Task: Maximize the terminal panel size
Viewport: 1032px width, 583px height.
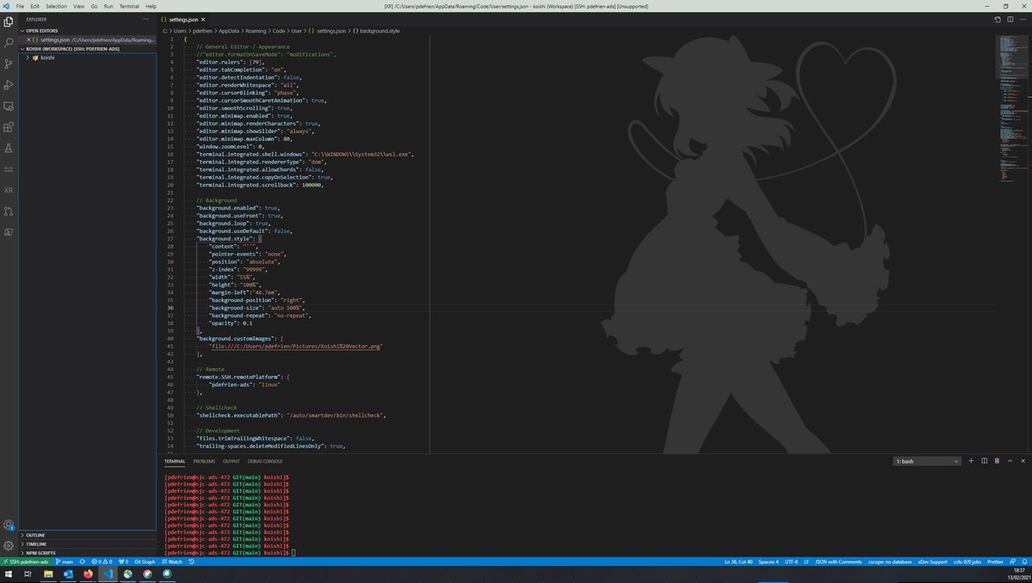Action: [1010, 461]
